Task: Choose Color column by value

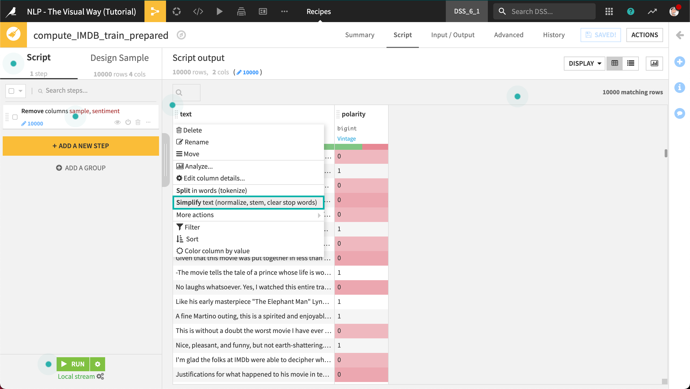Action: (248, 251)
